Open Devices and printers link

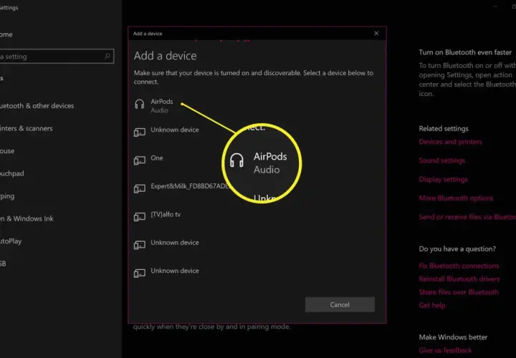450,142
